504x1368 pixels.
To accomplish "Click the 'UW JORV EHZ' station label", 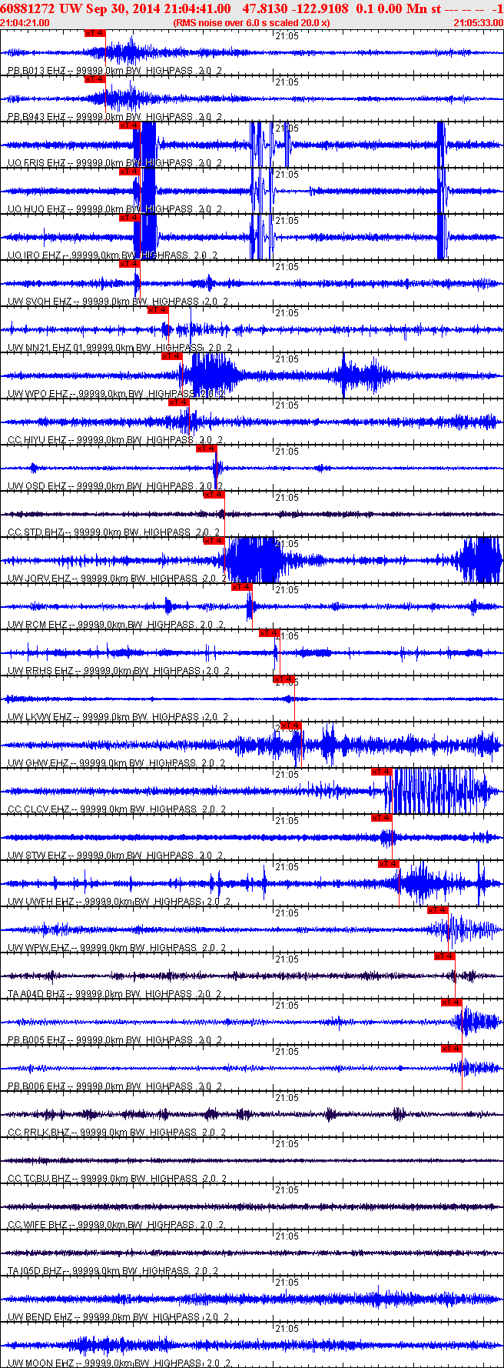I will click(x=38, y=579).
